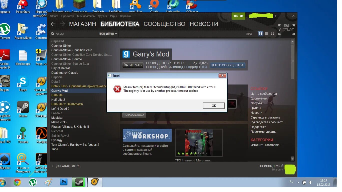The width and height of the screenshot is (342, 192).
Task: Open the ВСЕ ИГРЫ filter dropdown
Action: tap(108, 34)
